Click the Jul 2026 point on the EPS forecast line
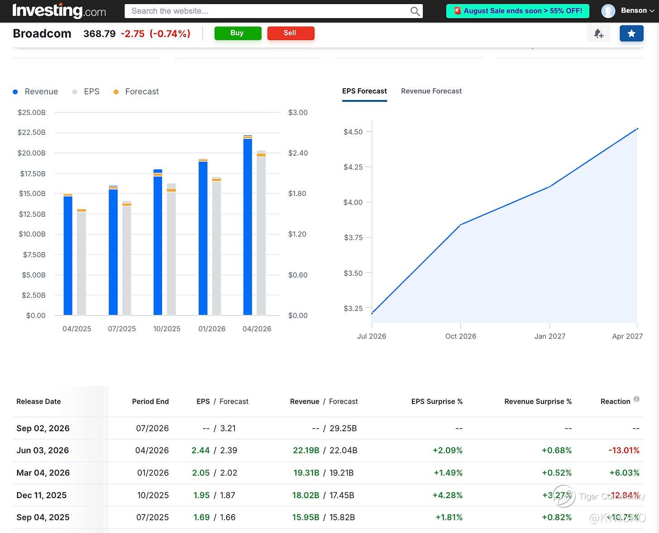Viewport: 659px width, 533px height. point(372,313)
